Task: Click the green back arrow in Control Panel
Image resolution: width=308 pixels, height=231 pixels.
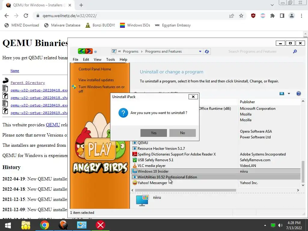Action: [x=82, y=51]
